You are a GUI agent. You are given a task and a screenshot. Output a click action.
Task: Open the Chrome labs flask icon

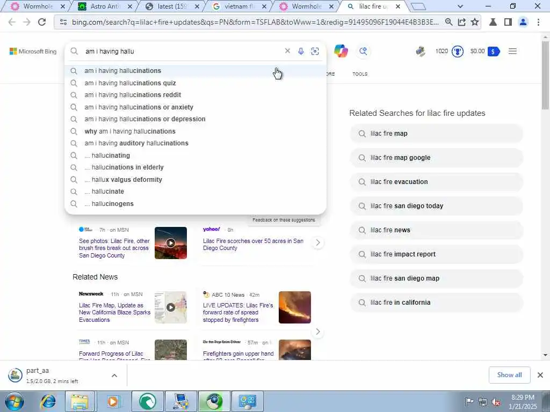[x=493, y=22]
